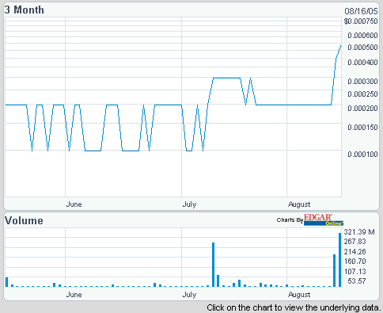Image resolution: width=383 pixels, height=313 pixels.
Task: Click the 0.000250 price axis label
Action: [362, 94]
